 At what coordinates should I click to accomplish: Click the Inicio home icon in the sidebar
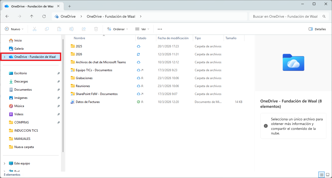(x=11, y=40)
